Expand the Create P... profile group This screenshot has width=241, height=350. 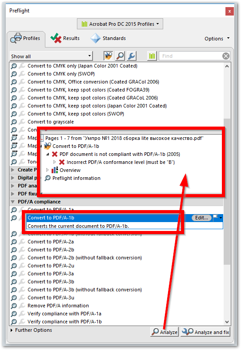13,170
